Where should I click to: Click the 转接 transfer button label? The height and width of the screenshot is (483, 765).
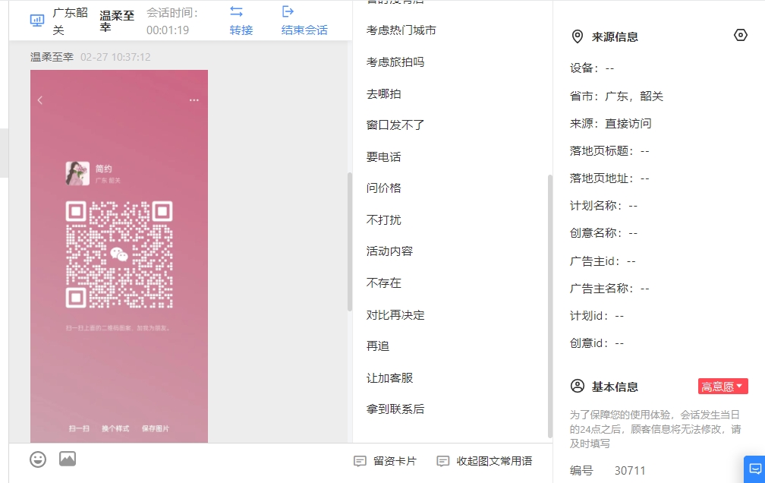tap(241, 30)
